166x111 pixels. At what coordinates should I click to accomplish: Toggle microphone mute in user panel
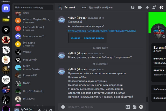[39, 110]
